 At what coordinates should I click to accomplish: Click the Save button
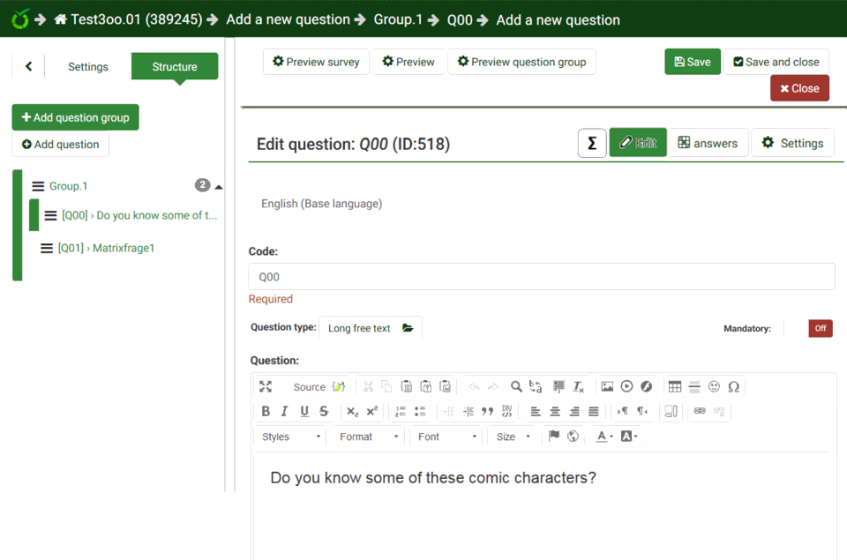(693, 62)
